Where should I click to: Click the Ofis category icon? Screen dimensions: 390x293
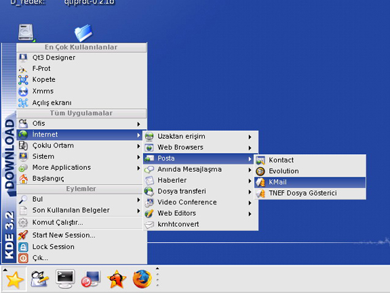[x=23, y=124]
